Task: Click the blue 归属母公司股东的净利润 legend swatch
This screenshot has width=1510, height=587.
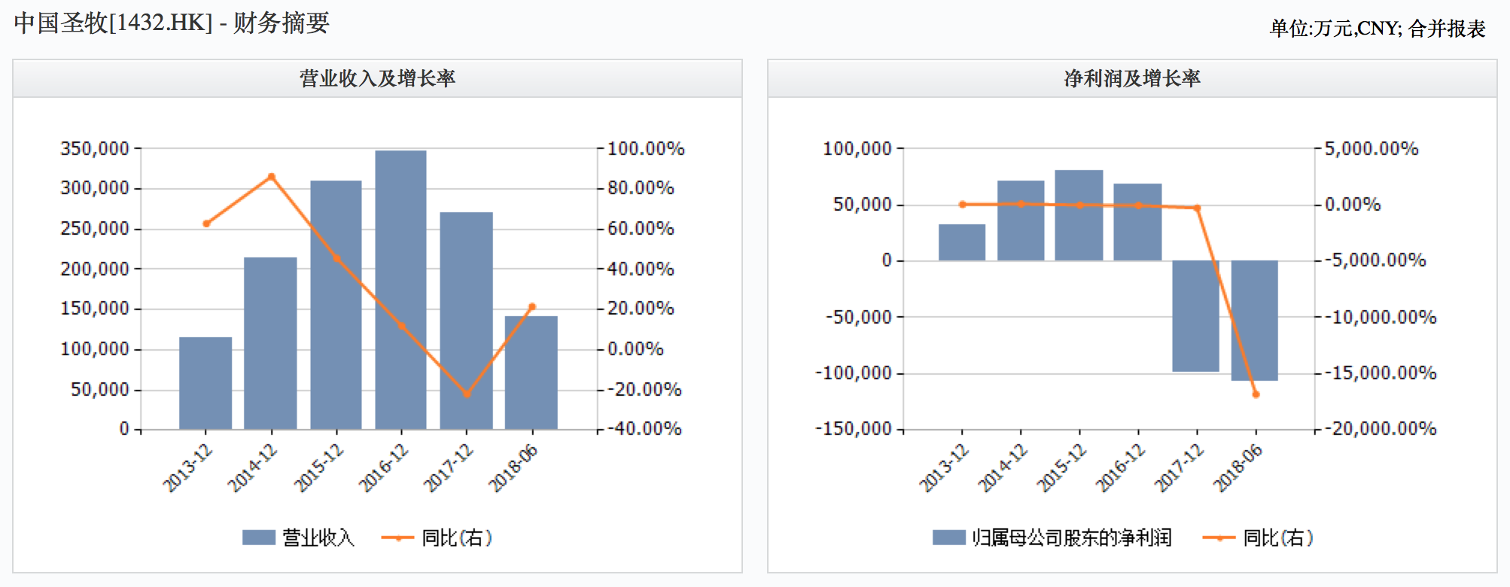Action: (x=948, y=537)
